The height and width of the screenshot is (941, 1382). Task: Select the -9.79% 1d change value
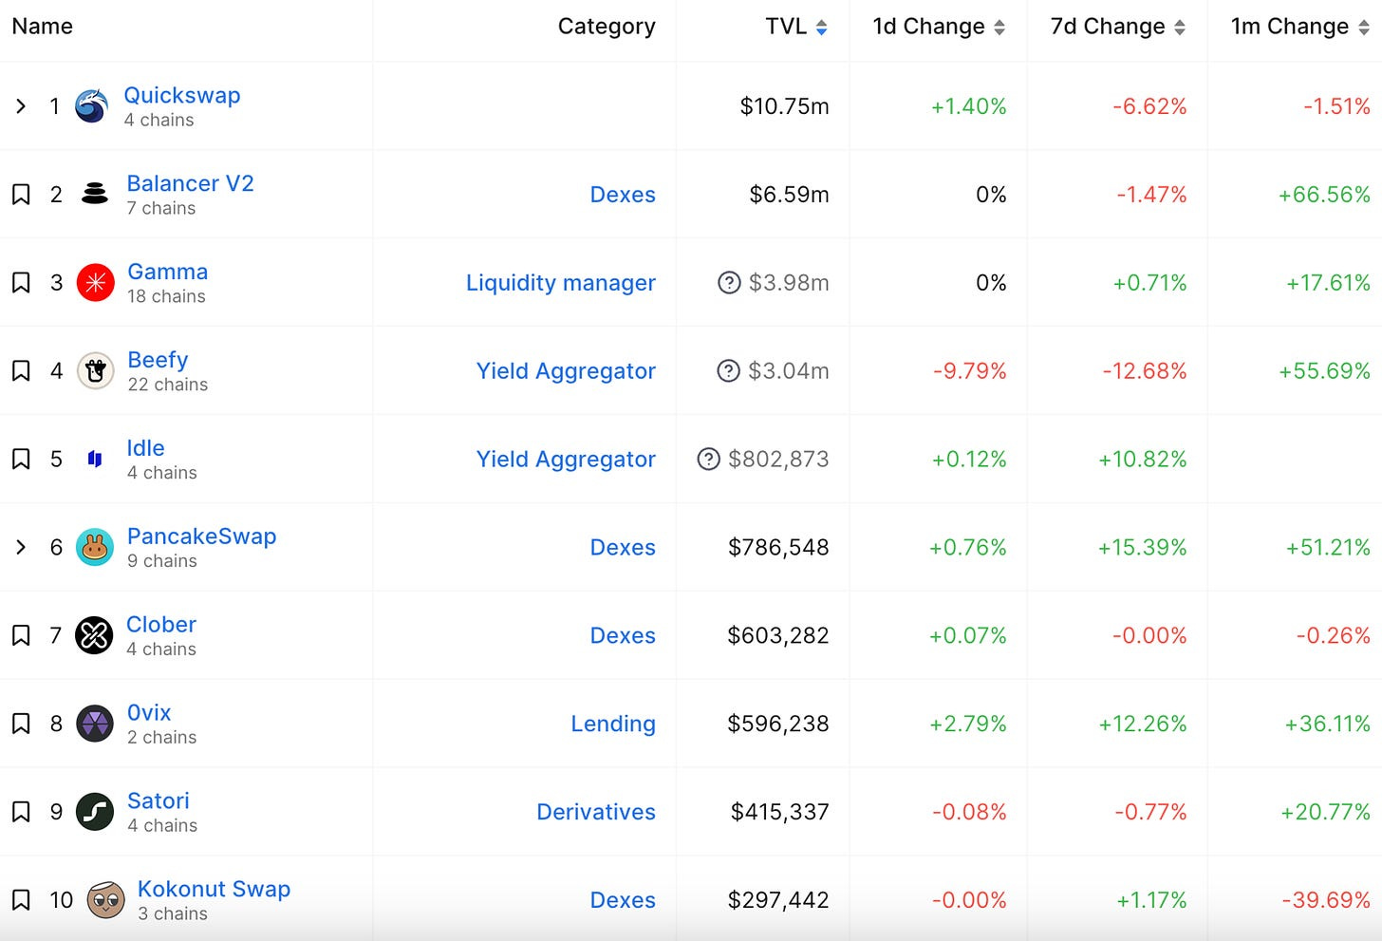coord(969,371)
